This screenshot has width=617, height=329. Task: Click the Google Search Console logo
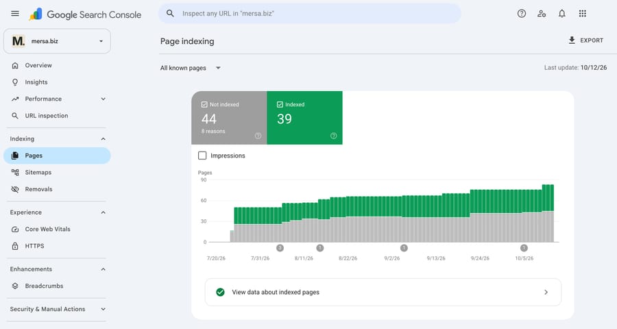coord(85,14)
